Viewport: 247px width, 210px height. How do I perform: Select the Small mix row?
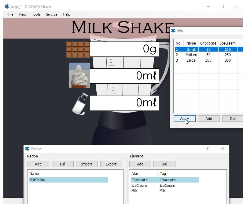click(x=209, y=49)
